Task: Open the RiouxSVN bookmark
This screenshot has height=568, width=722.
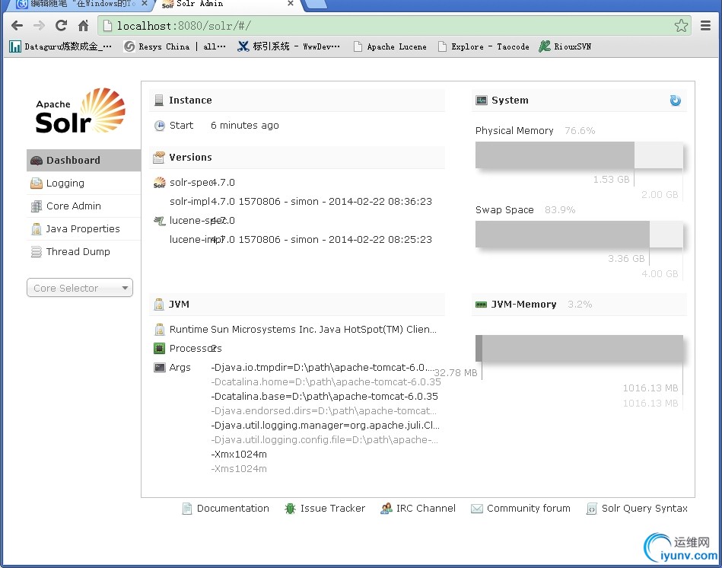Action: click(565, 46)
